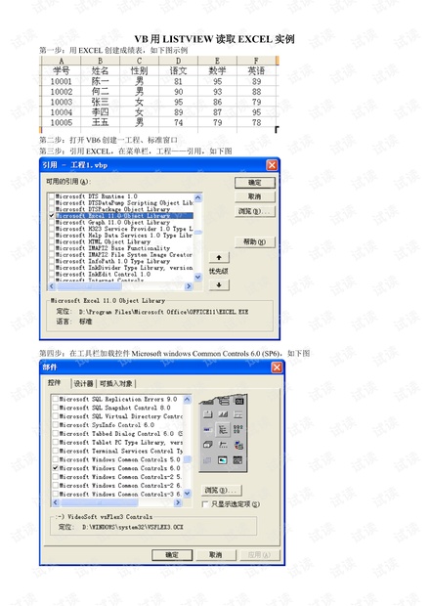This screenshot has height=606, width=430.
Task: Click 确定 in the 引用 dialog
Action: coord(255,183)
